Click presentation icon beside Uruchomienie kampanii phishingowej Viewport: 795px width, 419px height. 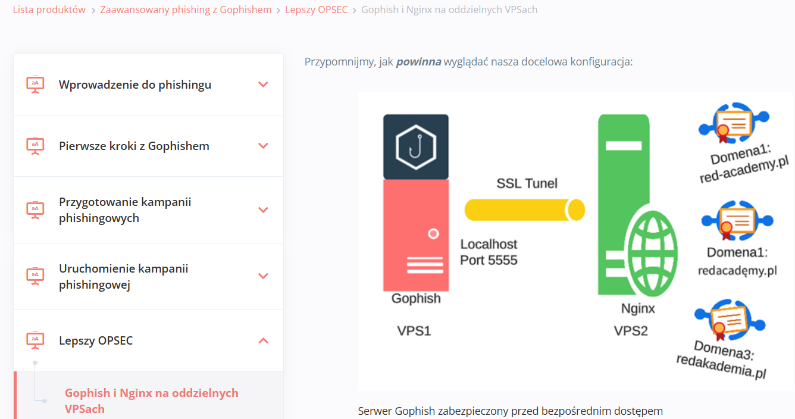(x=35, y=276)
